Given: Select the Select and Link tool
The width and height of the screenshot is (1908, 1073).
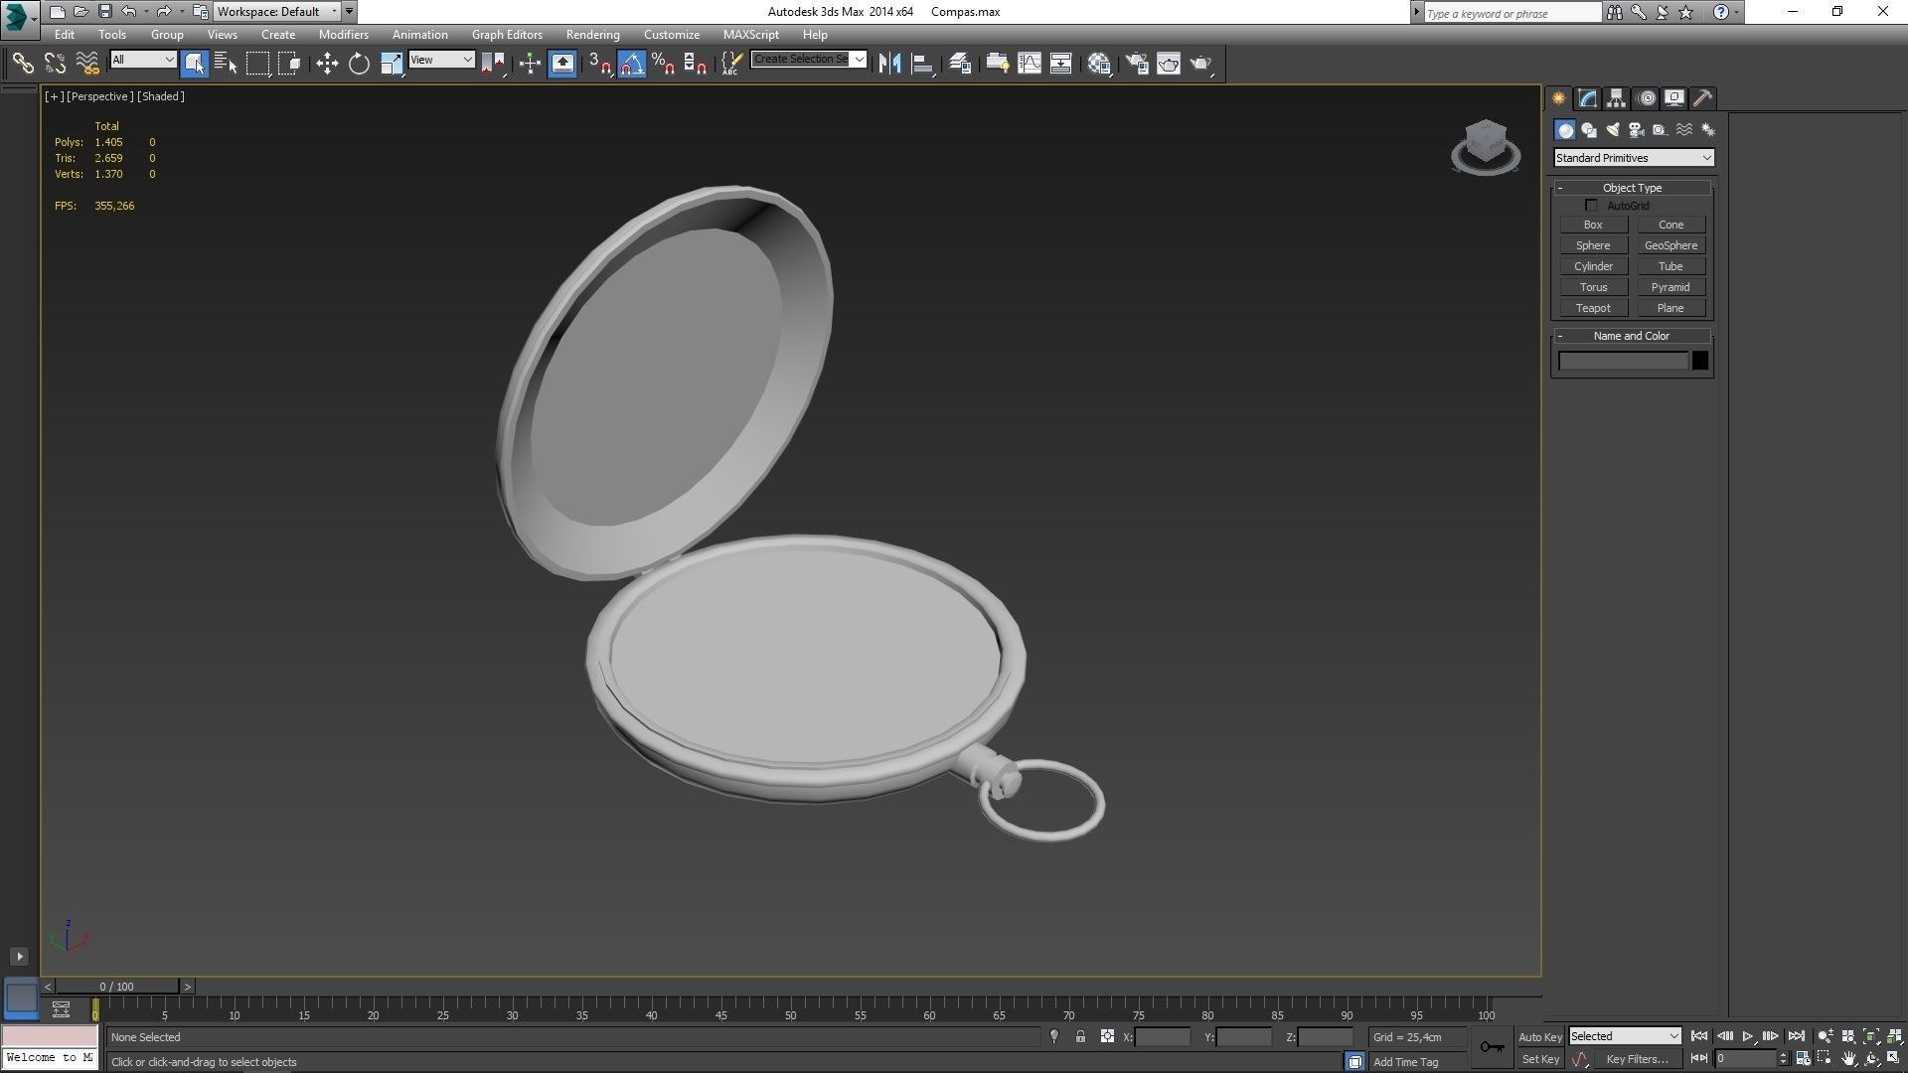Looking at the screenshot, I should pyautogui.click(x=23, y=63).
